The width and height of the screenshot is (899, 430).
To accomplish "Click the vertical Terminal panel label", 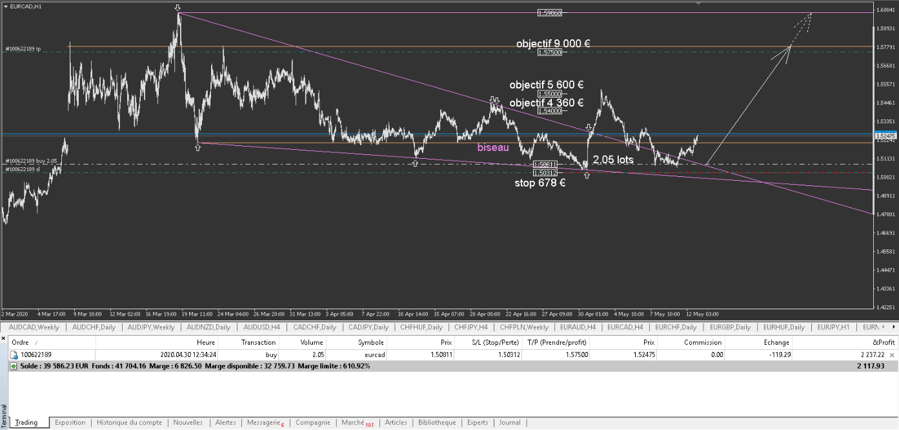I will 5,416.
